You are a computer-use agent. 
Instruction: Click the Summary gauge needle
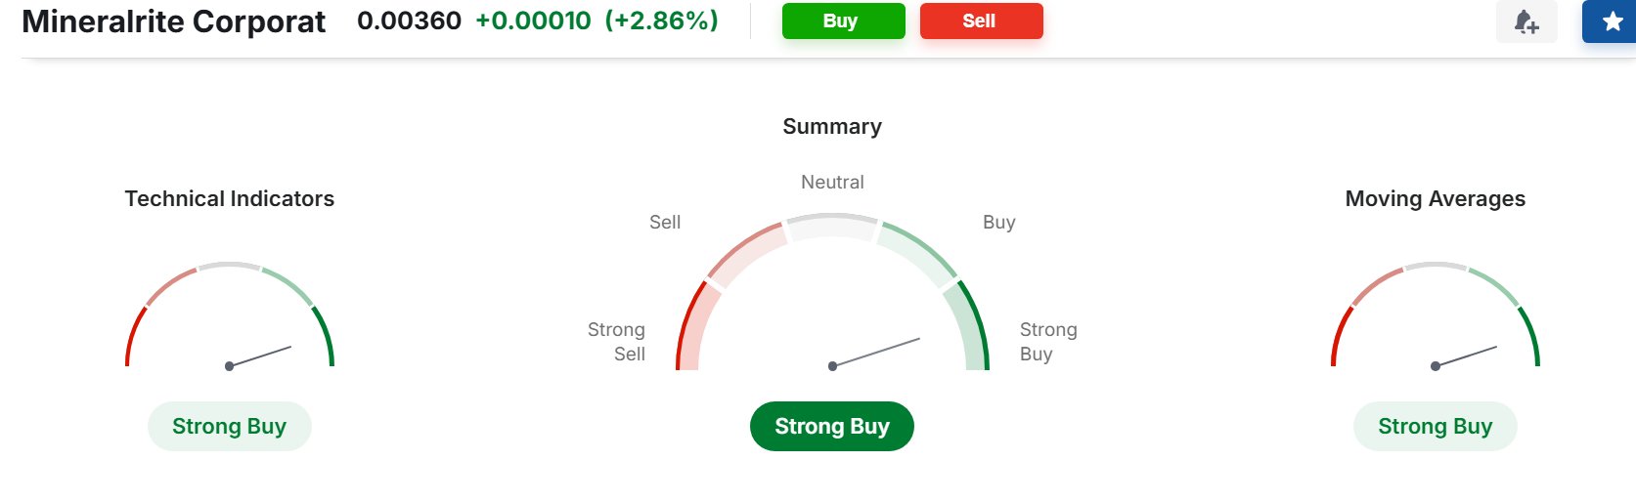[x=876, y=353]
